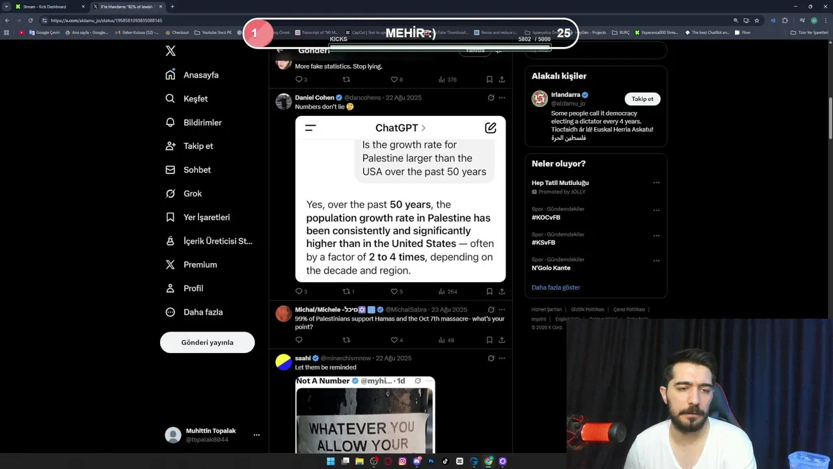
Task: Open Takip et in sidebar
Action: [189, 146]
